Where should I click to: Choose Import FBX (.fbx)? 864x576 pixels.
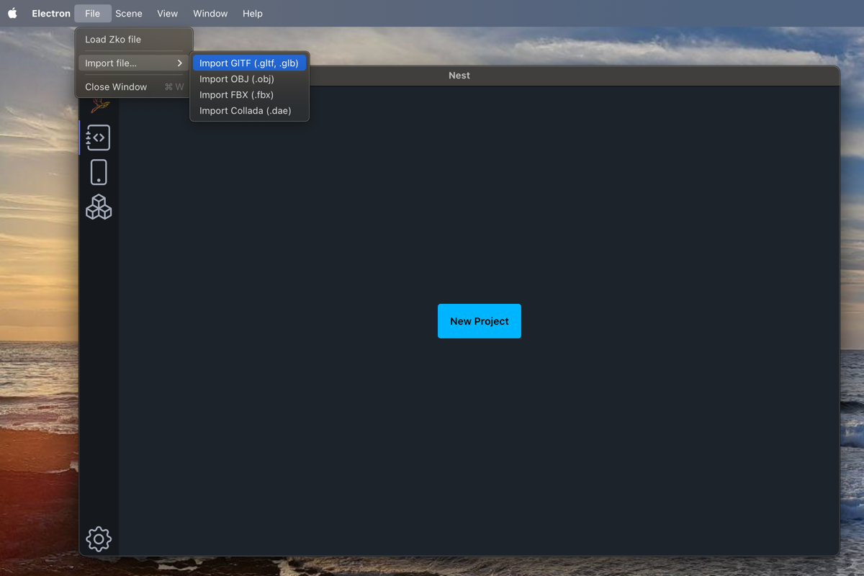click(x=236, y=95)
